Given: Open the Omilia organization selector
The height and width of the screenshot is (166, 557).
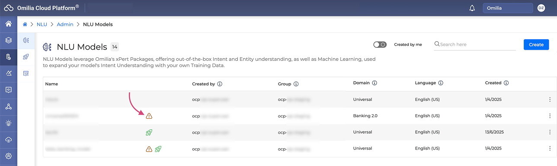Looking at the screenshot, I should 508,8.
